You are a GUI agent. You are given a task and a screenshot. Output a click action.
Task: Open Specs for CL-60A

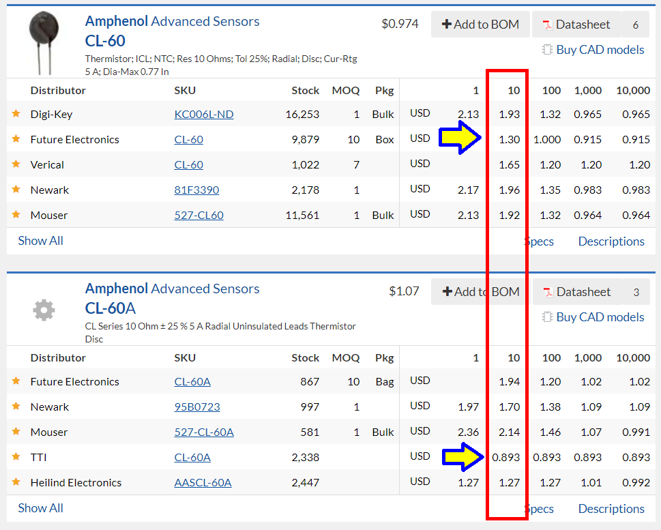[539, 509]
